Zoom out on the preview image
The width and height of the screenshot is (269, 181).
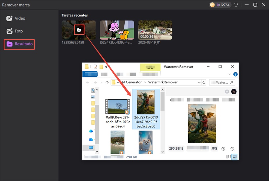click(x=232, y=149)
